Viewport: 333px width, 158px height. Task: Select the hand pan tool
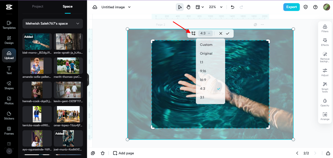click(188, 7)
